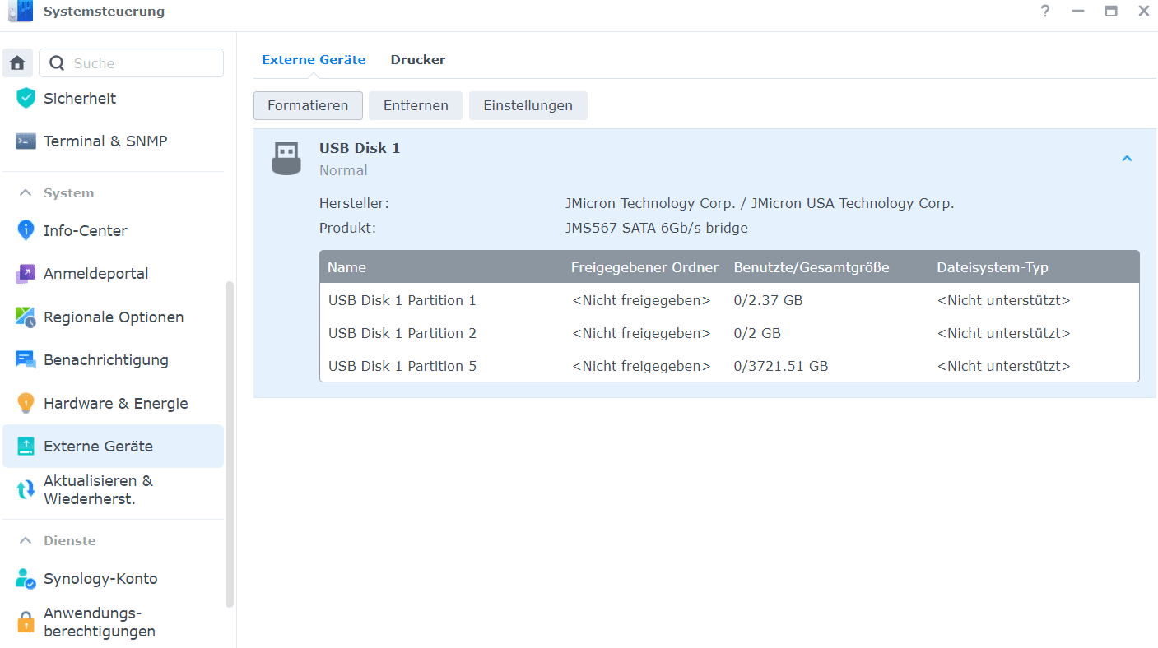Click the Hardware & Energie bulb icon
Image resolution: width=1158 pixels, height=648 pixels.
[x=26, y=403]
